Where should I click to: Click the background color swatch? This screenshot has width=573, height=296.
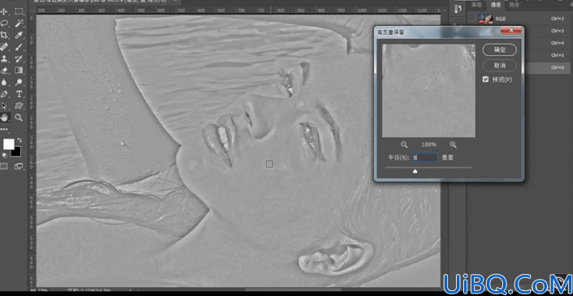click(x=17, y=153)
